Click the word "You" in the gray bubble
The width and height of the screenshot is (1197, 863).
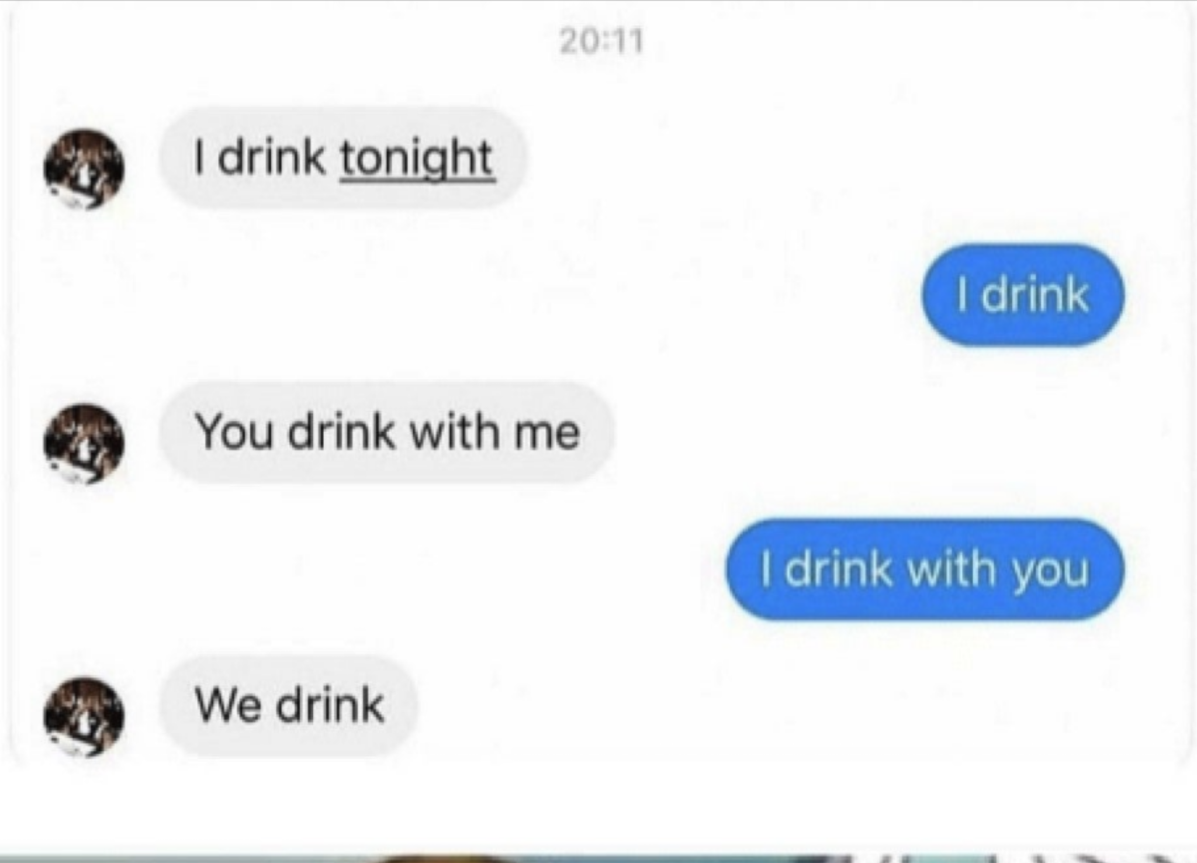pyautogui.click(x=234, y=431)
